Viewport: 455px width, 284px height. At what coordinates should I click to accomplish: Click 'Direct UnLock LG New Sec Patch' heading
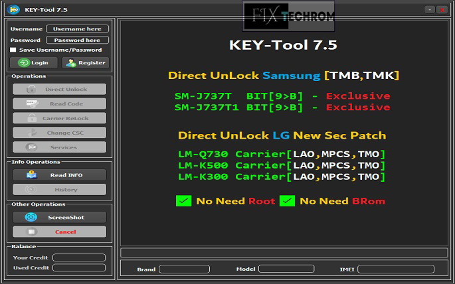pos(282,135)
